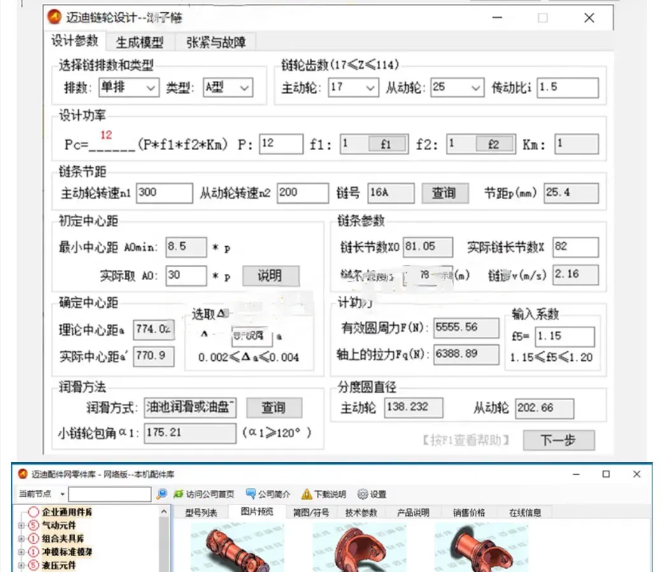
Task: Click the 冲模标准模架 circled icon
Action: (33, 552)
